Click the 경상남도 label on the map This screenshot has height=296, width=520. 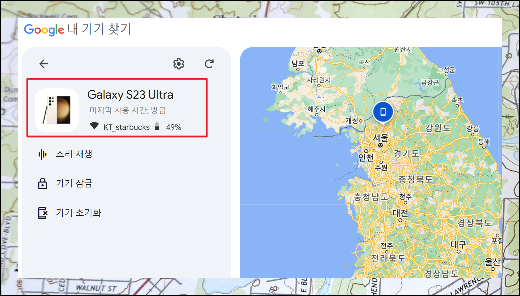click(441, 273)
